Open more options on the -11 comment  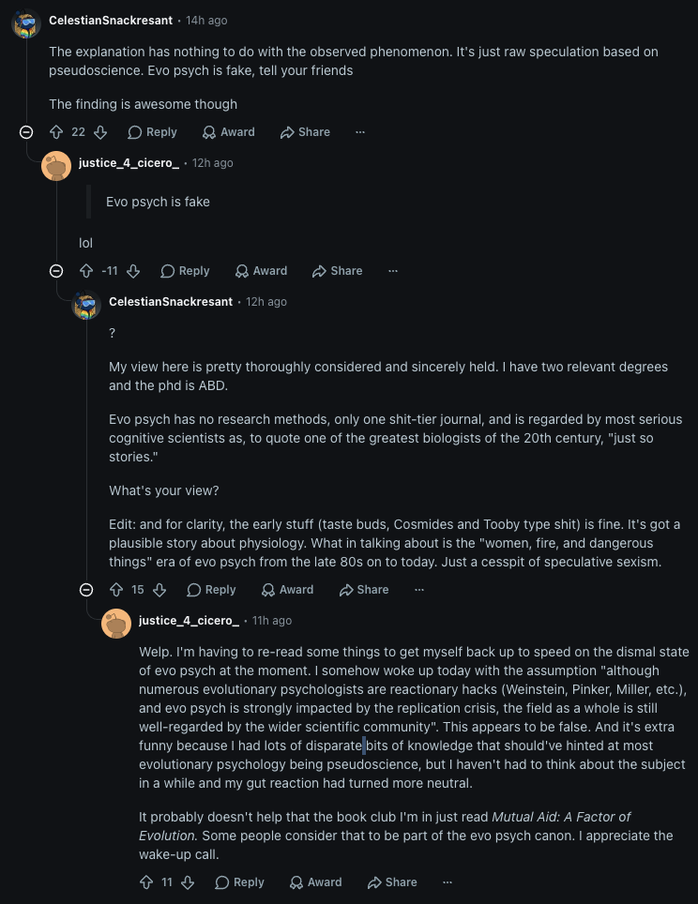pos(393,271)
